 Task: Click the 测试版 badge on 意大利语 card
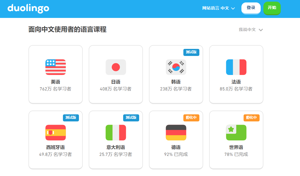click(131, 118)
